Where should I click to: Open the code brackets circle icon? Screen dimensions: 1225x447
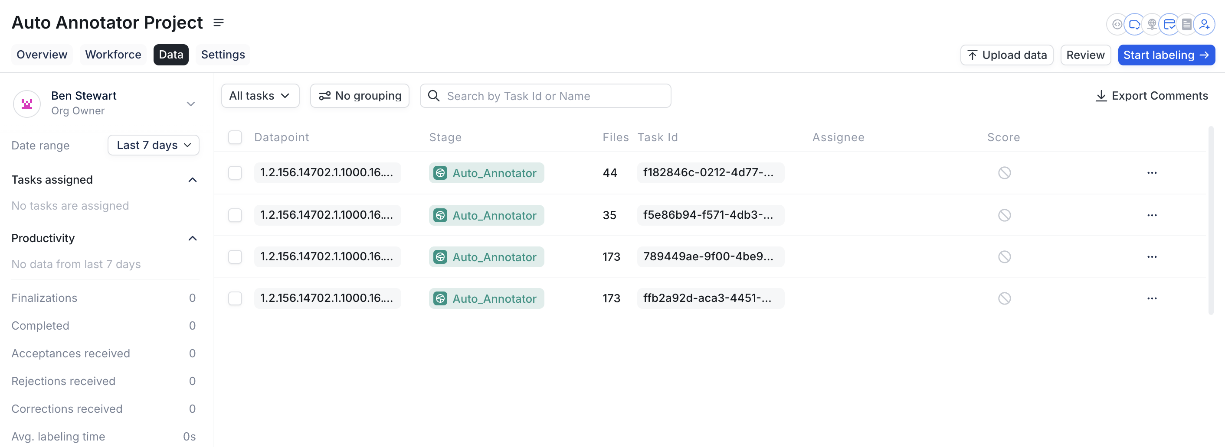coord(1117,24)
